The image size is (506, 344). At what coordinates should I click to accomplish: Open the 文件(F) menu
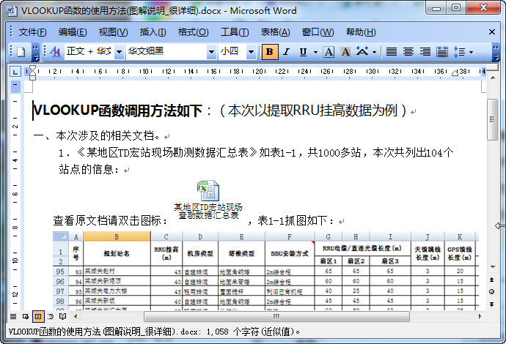pyautogui.click(x=32, y=32)
